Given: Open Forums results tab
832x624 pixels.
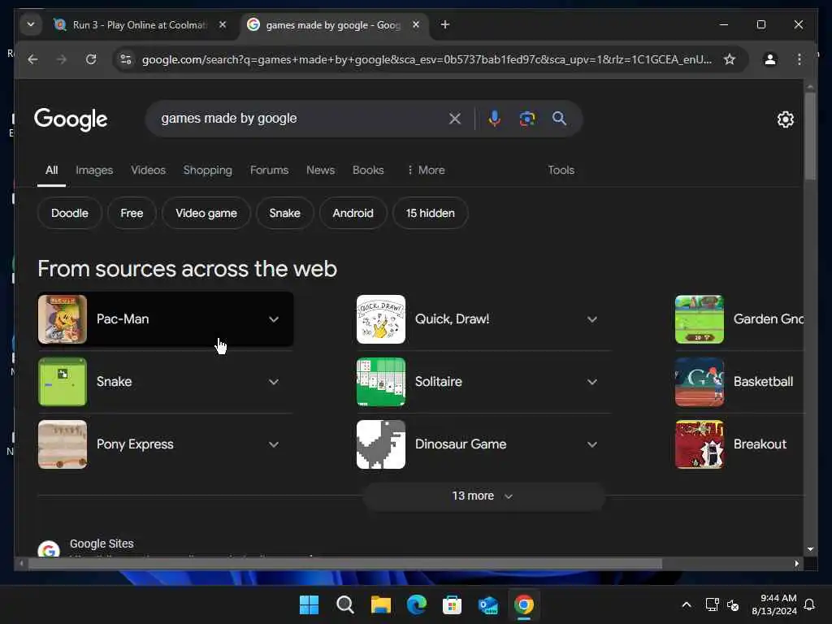Looking at the screenshot, I should [269, 171].
